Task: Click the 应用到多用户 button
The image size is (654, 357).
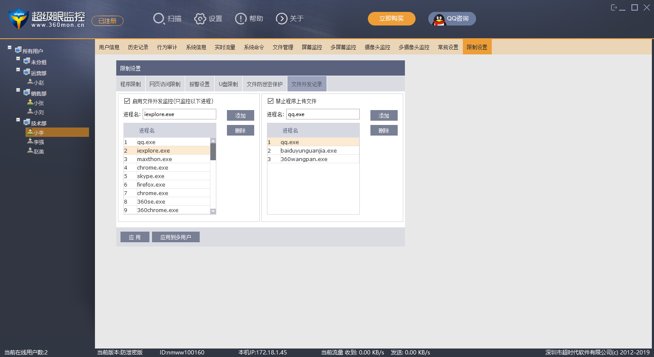Action: (x=175, y=237)
